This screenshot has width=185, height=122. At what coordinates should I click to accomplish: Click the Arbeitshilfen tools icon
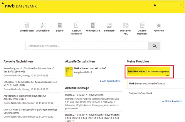coord(43,25)
